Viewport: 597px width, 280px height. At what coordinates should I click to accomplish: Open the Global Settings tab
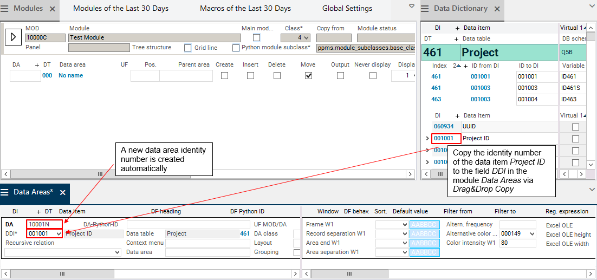347,9
